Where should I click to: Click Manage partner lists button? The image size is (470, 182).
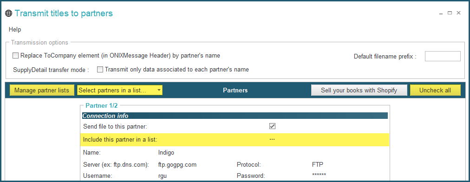pyautogui.click(x=42, y=90)
